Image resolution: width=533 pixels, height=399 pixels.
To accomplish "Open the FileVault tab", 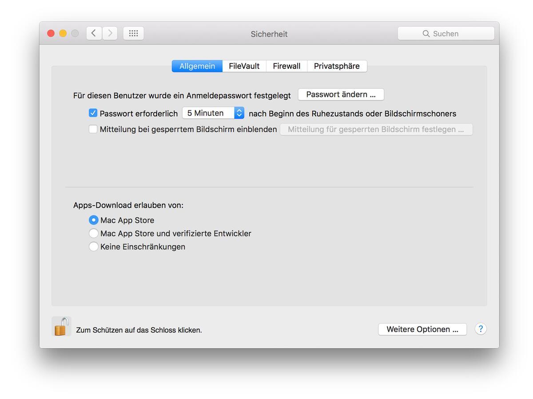I will point(244,66).
